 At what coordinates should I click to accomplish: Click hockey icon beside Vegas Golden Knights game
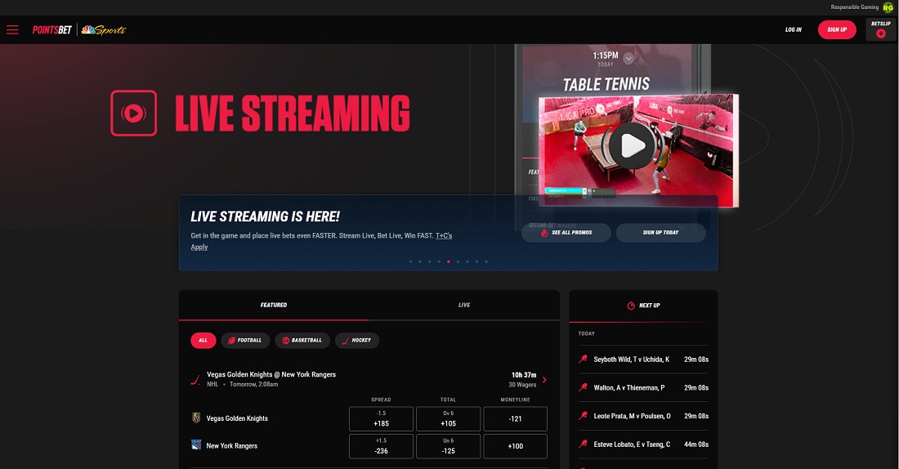point(195,379)
